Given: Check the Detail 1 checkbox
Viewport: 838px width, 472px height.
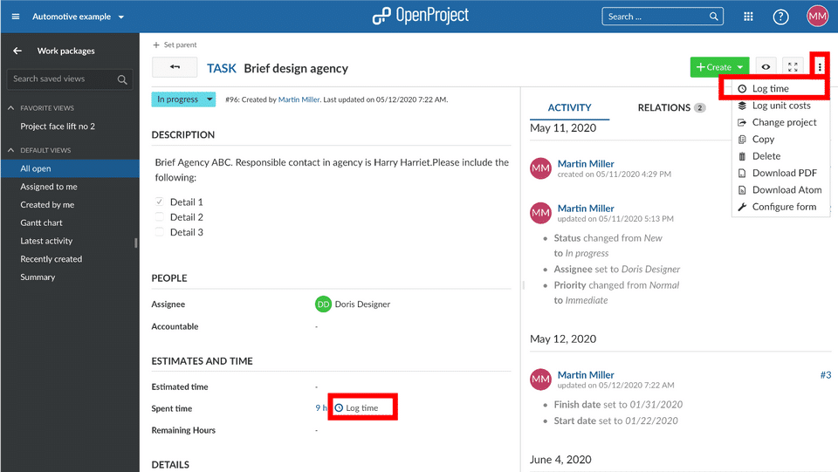Looking at the screenshot, I should coord(159,202).
